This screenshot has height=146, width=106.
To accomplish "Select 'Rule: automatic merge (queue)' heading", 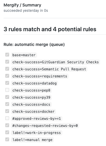I will [34, 44].
